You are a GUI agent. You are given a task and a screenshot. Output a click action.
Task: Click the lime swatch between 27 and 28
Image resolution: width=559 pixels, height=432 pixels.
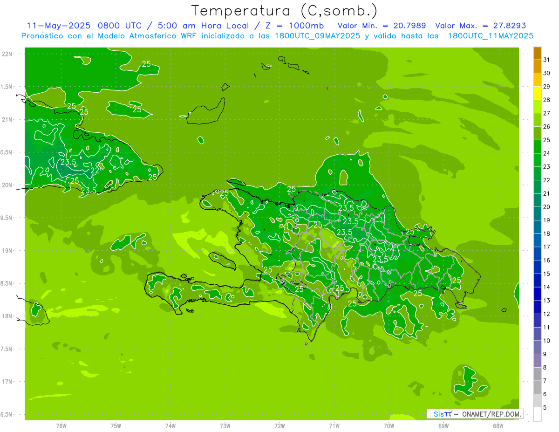pyautogui.click(x=537, y=106)
